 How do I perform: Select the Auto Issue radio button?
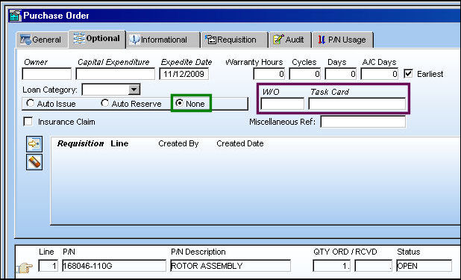tap(30, 103)
